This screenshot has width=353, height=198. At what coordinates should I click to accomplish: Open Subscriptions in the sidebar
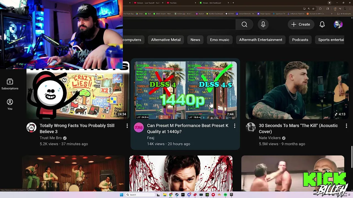tap(10, 84)
